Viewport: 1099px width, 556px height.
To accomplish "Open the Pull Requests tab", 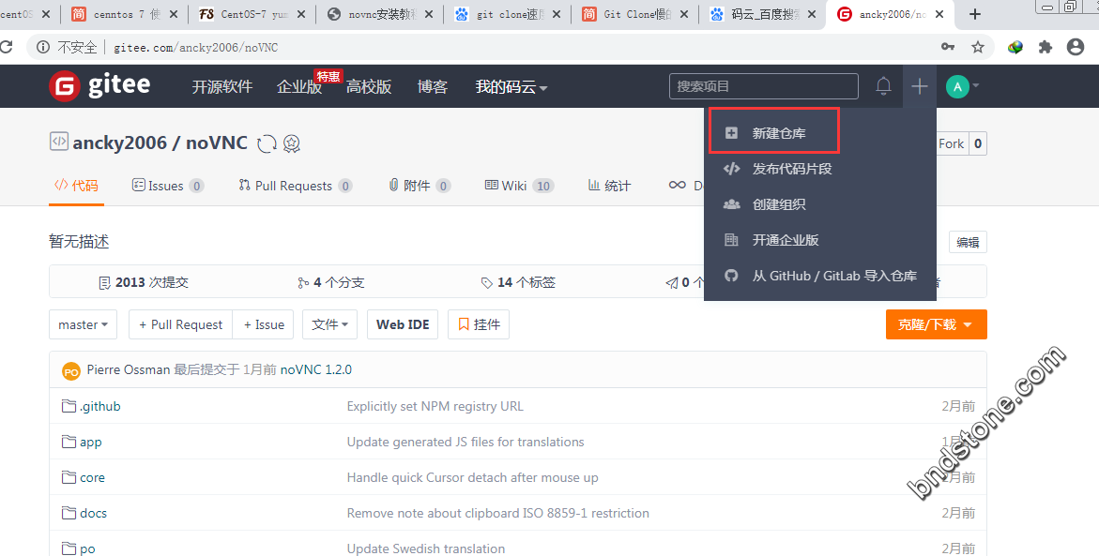I will tap(295, 186).
